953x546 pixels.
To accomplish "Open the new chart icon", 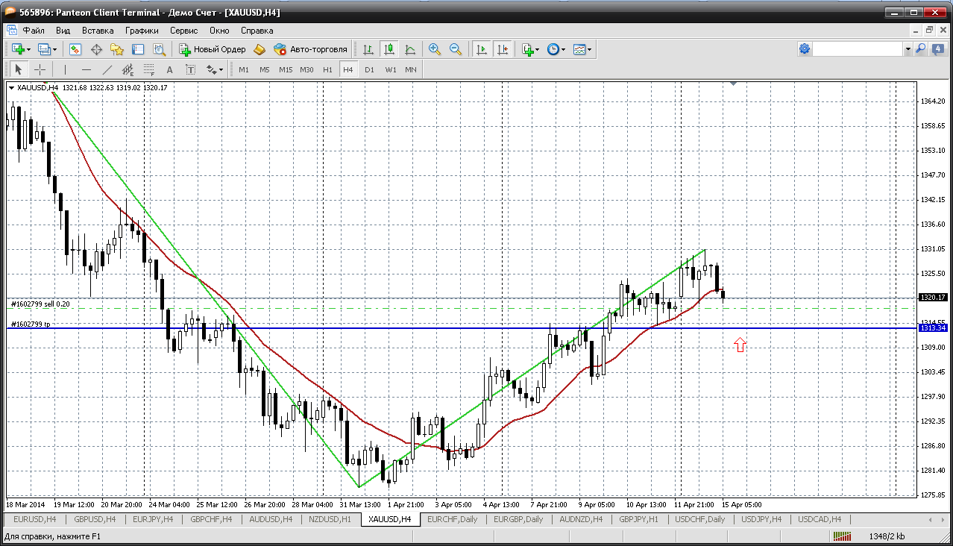I will click(x=18, y=49).
